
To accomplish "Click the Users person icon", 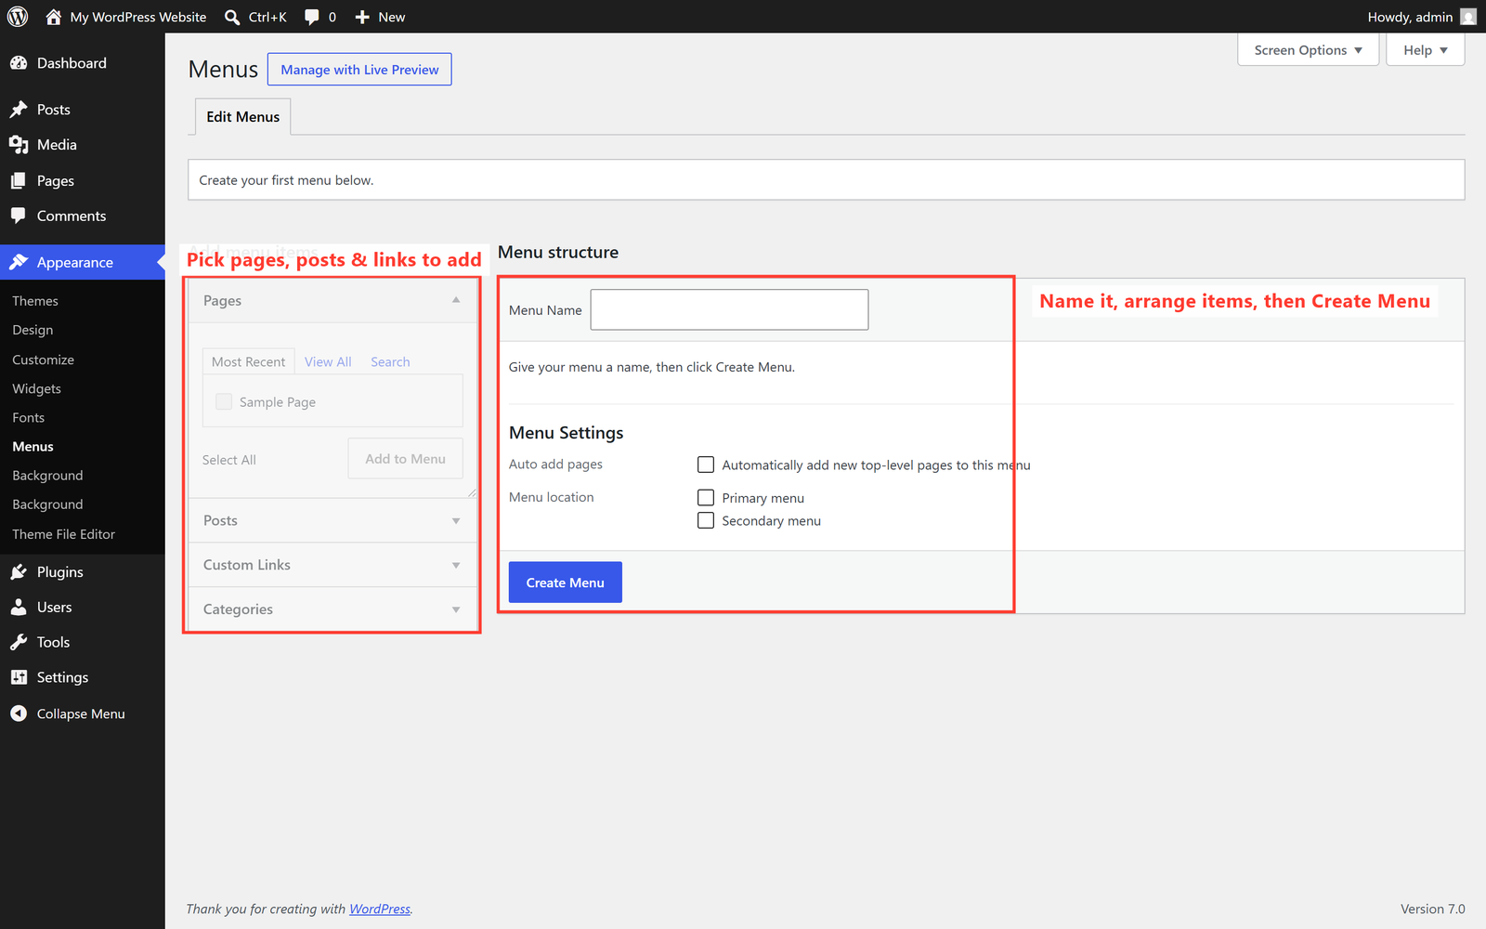I will pos(19,608).
